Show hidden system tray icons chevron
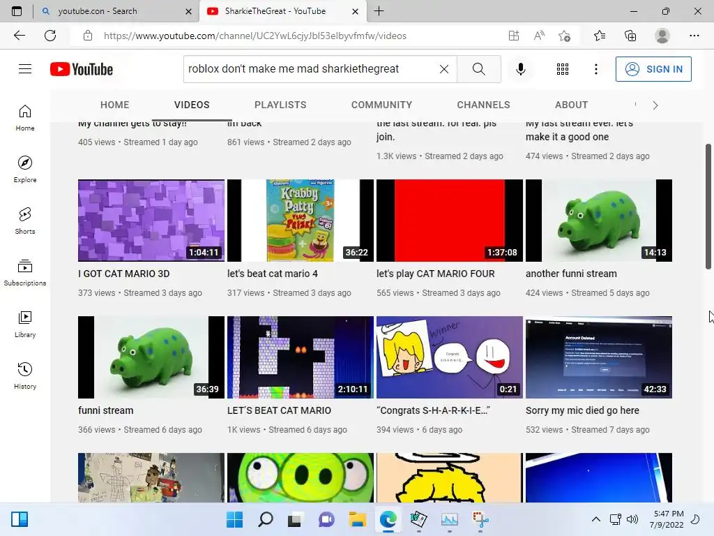Screen dimensions: 714x536 coord(595,519)
